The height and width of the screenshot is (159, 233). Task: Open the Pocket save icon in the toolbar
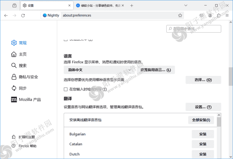point(201,15)
